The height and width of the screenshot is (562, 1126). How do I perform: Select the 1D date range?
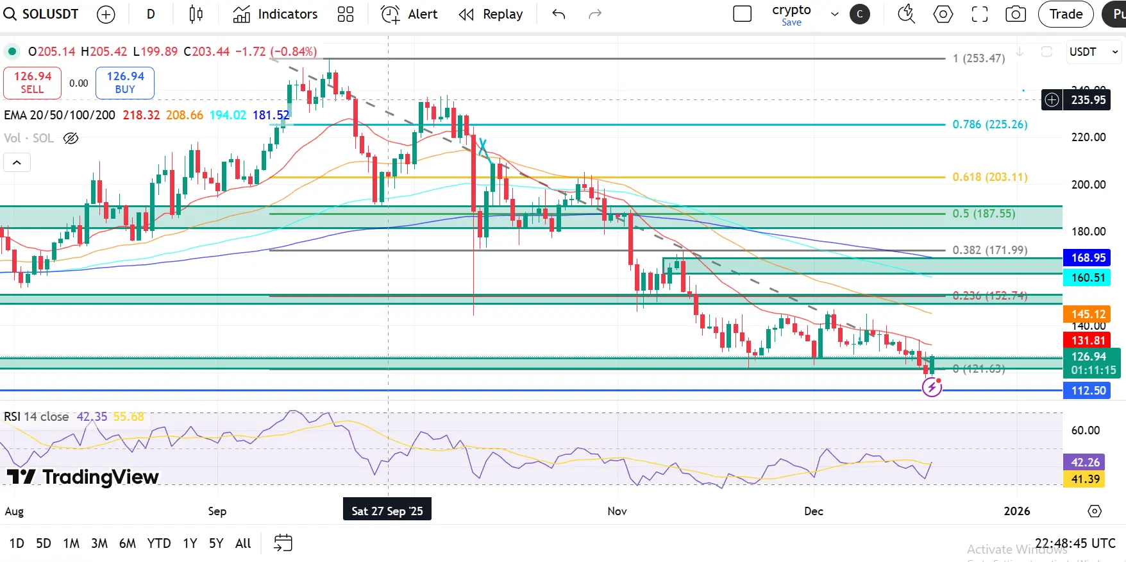tap(17, 543)
